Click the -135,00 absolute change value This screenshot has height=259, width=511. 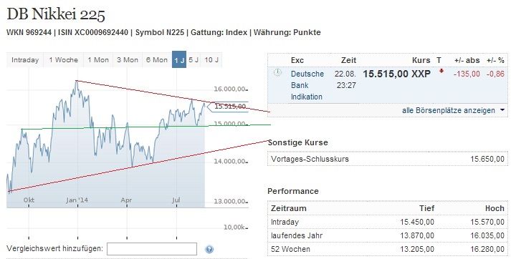tap(467, 74)
